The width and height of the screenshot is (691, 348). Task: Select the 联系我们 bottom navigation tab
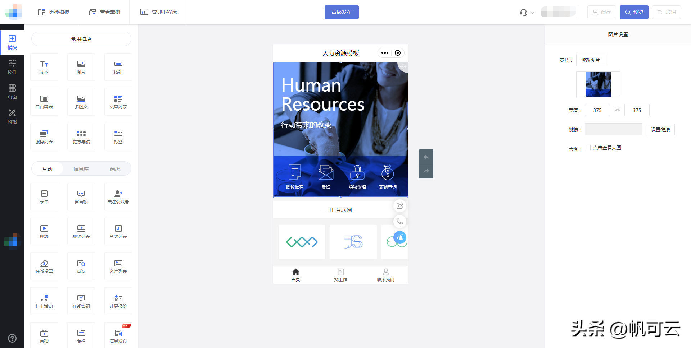(385, 275)
